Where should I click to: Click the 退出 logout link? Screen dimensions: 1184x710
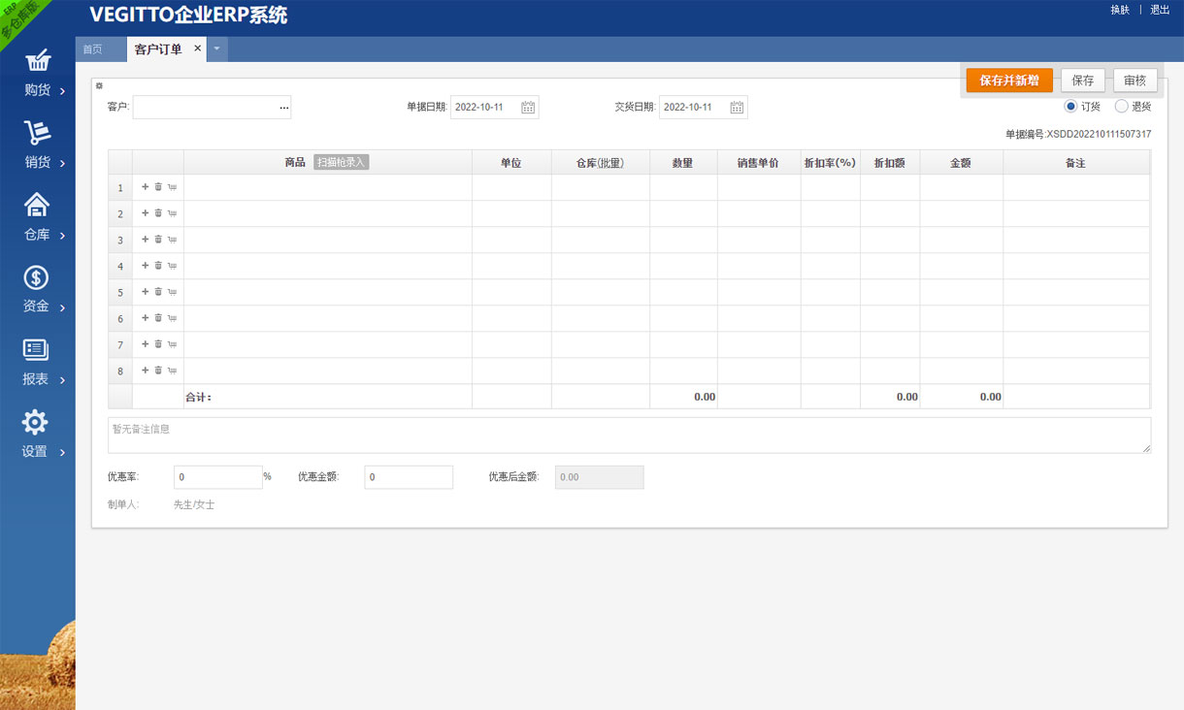coord(1160,10)
